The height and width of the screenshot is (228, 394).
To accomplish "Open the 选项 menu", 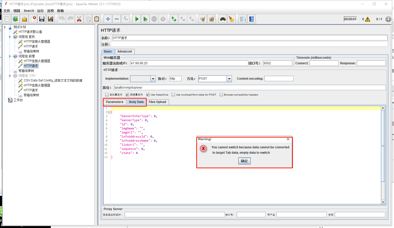I will pyautogui.click(x=50, y=11).
